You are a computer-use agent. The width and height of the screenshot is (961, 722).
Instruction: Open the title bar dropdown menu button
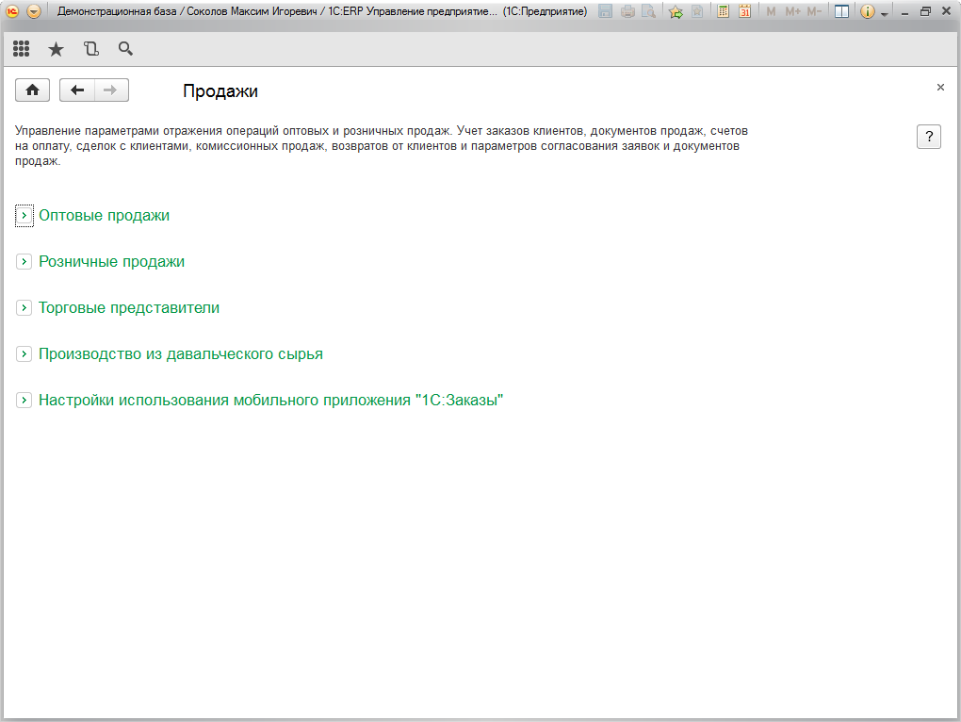[x=34, y=11]
